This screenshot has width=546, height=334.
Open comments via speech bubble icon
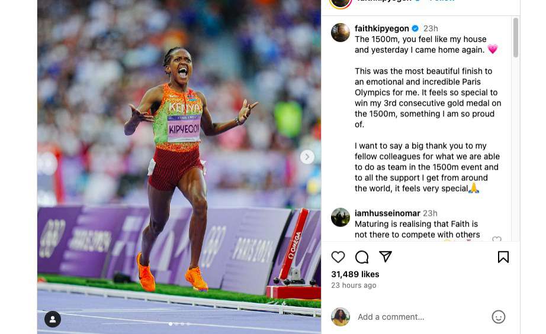click(x=362, y=257)
